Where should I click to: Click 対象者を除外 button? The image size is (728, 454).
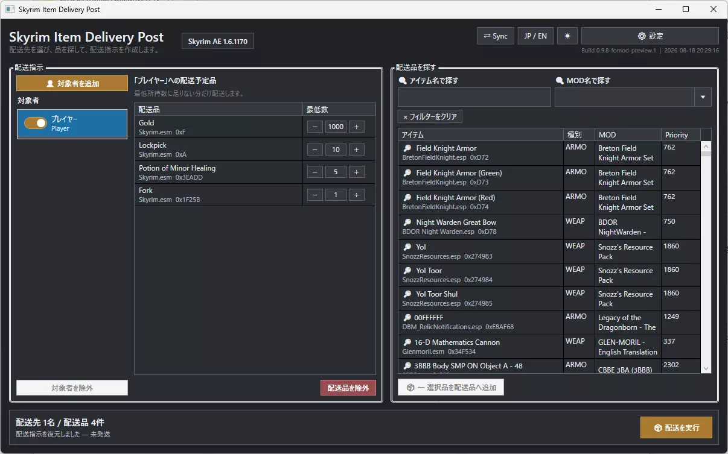coord(72,388)
